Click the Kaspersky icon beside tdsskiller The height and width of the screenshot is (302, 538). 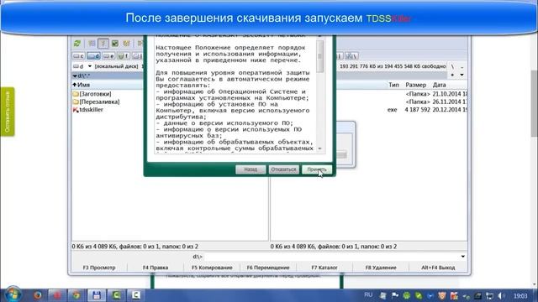76,110
